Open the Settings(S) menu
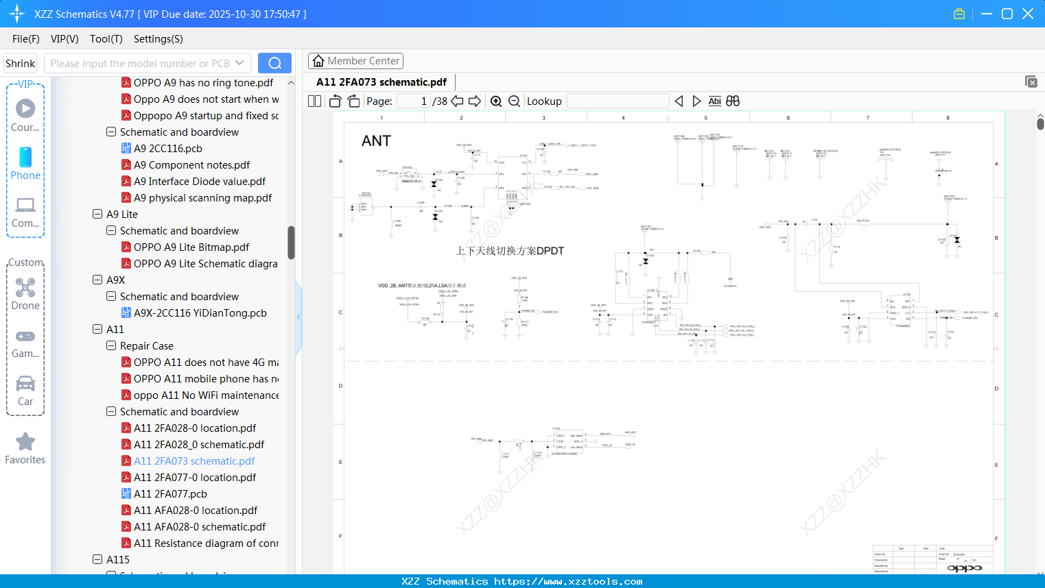This screenshot has height=588, width=1045. click(158, 39)
